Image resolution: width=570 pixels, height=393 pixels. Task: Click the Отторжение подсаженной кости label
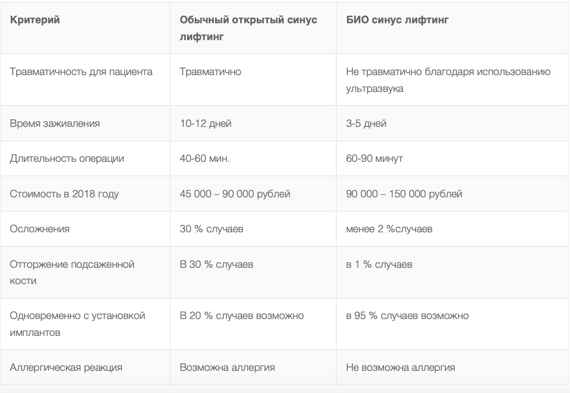[72, 272]
